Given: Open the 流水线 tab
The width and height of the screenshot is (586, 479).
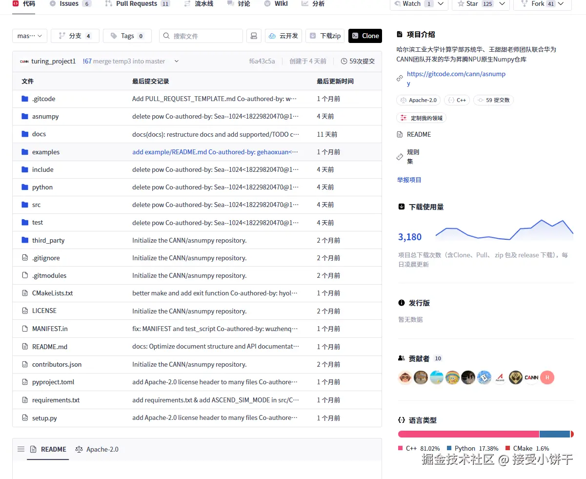Looking at the screenshot, I should tap(199, 4).
